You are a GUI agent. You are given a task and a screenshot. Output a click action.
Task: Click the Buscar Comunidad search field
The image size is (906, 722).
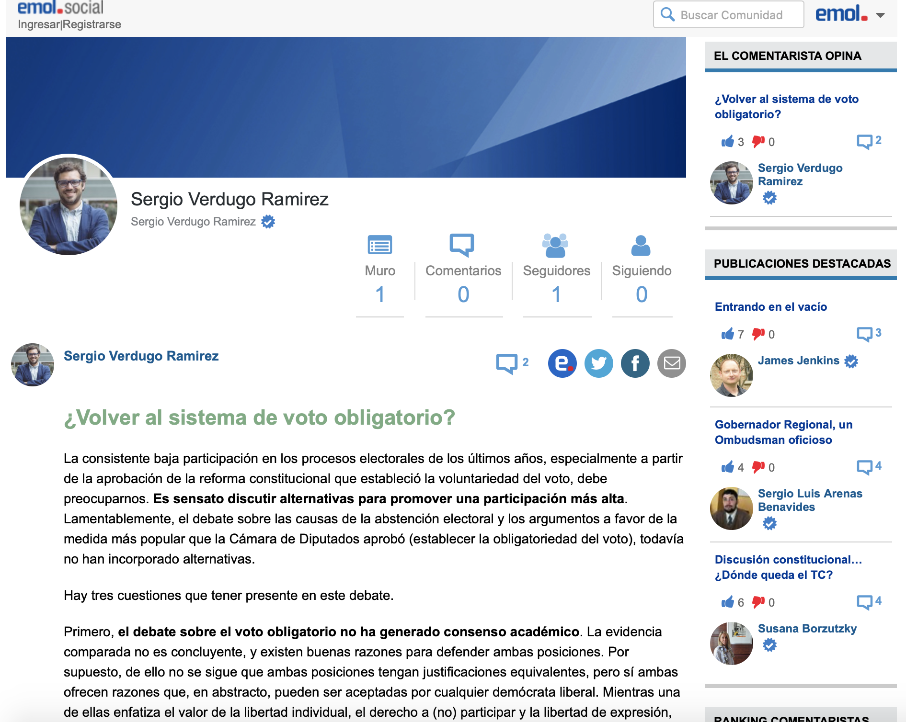tap(728, 15)
